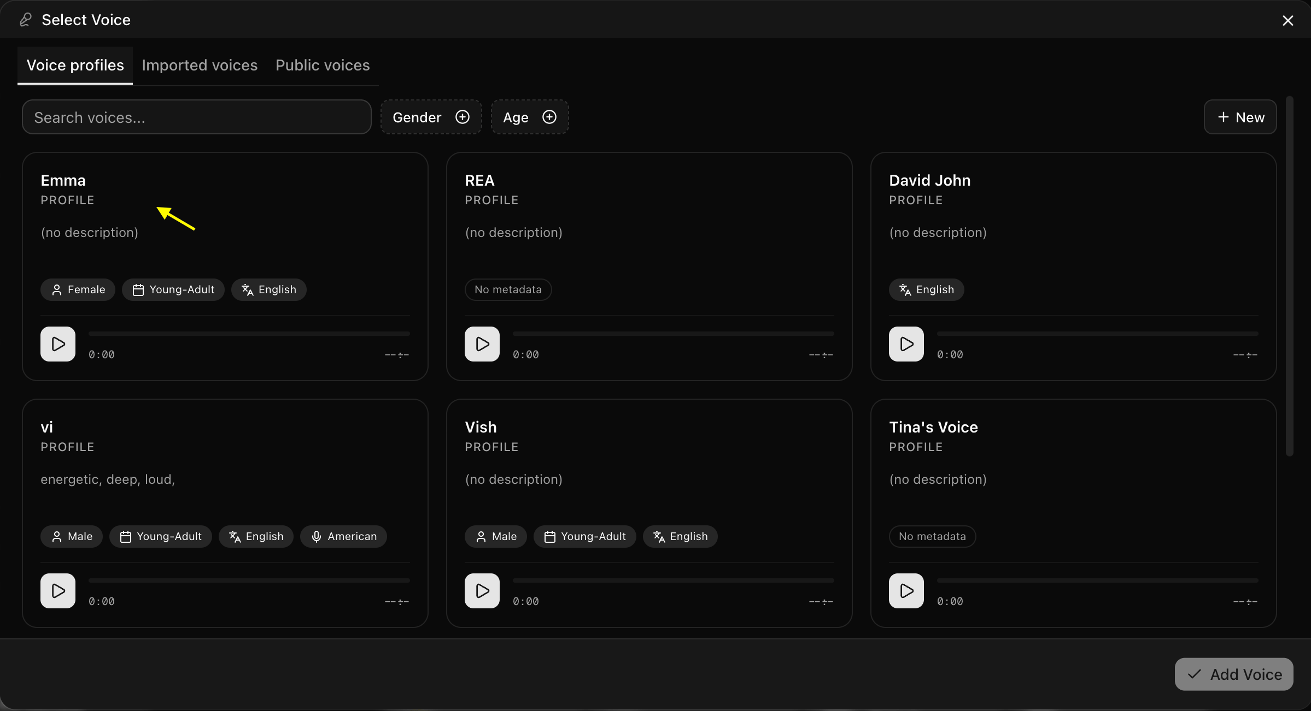Add a Gender filter via plus icon
Image resolution: width=1311 pixels, height=711 pixels.
click(463, 117)
